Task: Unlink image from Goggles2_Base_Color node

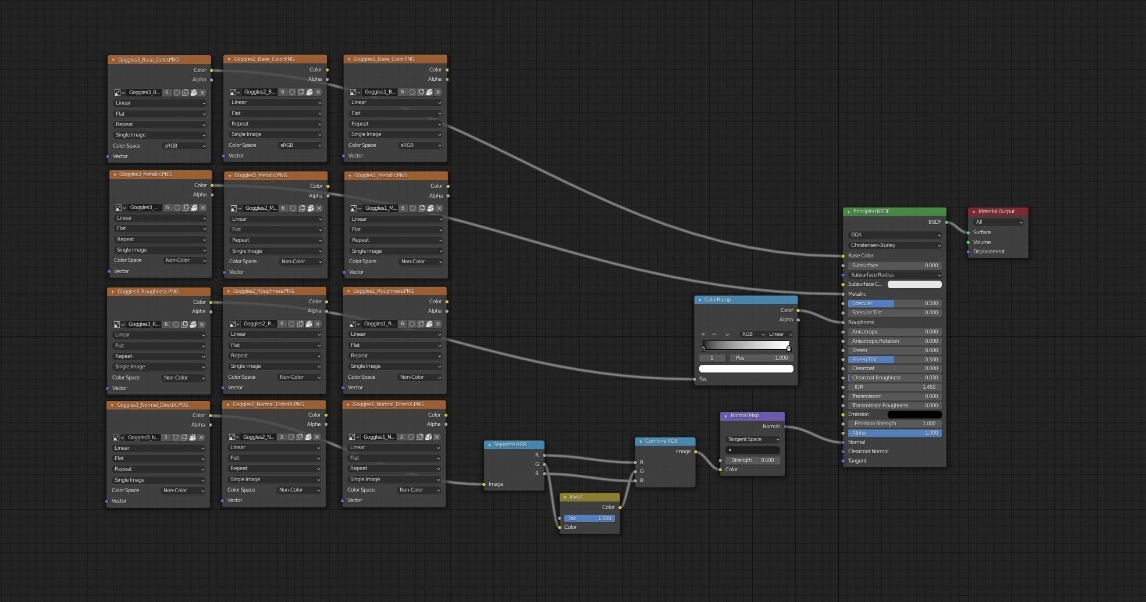Action: click(318, 92)
